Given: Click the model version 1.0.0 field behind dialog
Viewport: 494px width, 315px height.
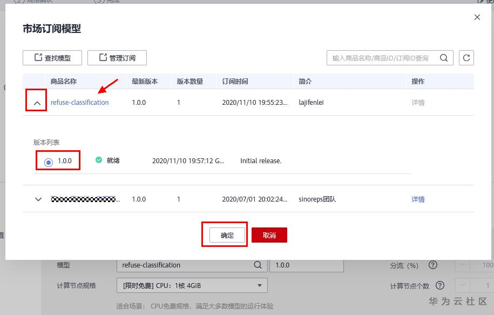Looking at the screenshot, I should pos(307,265).
